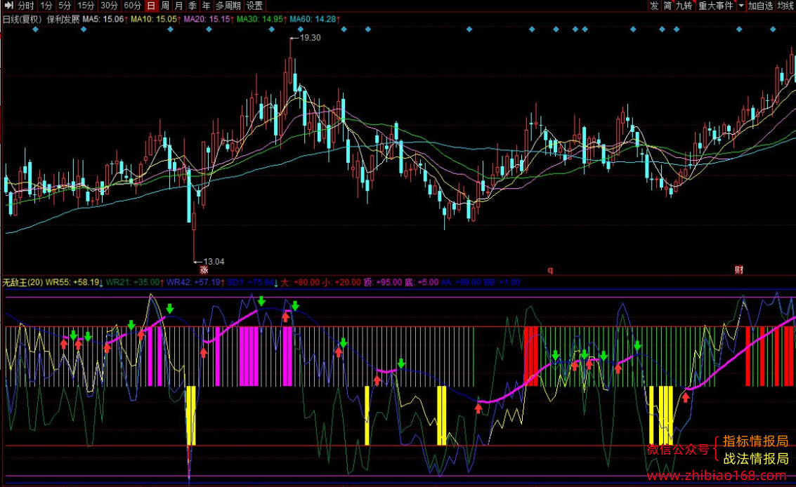This screenshot has height=487, width=796.
Task: Click the red q event marker
Action: tap(550, 270)
